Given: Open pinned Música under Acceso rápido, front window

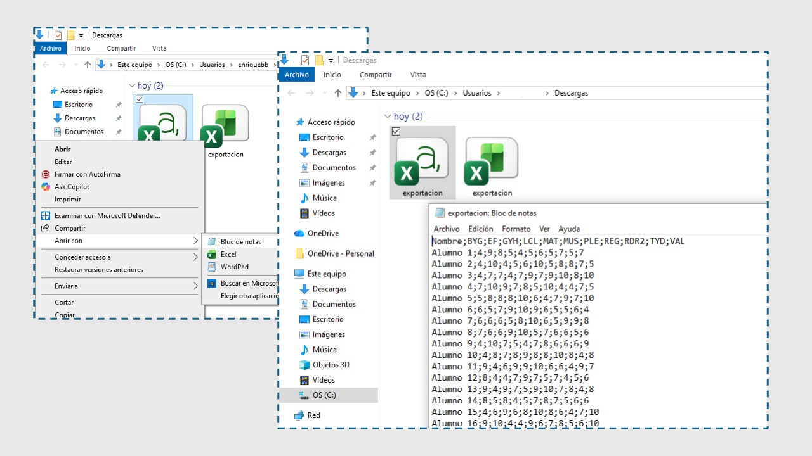Looking at the screenshot, I should pyautogui.click(x=325, y=198).
